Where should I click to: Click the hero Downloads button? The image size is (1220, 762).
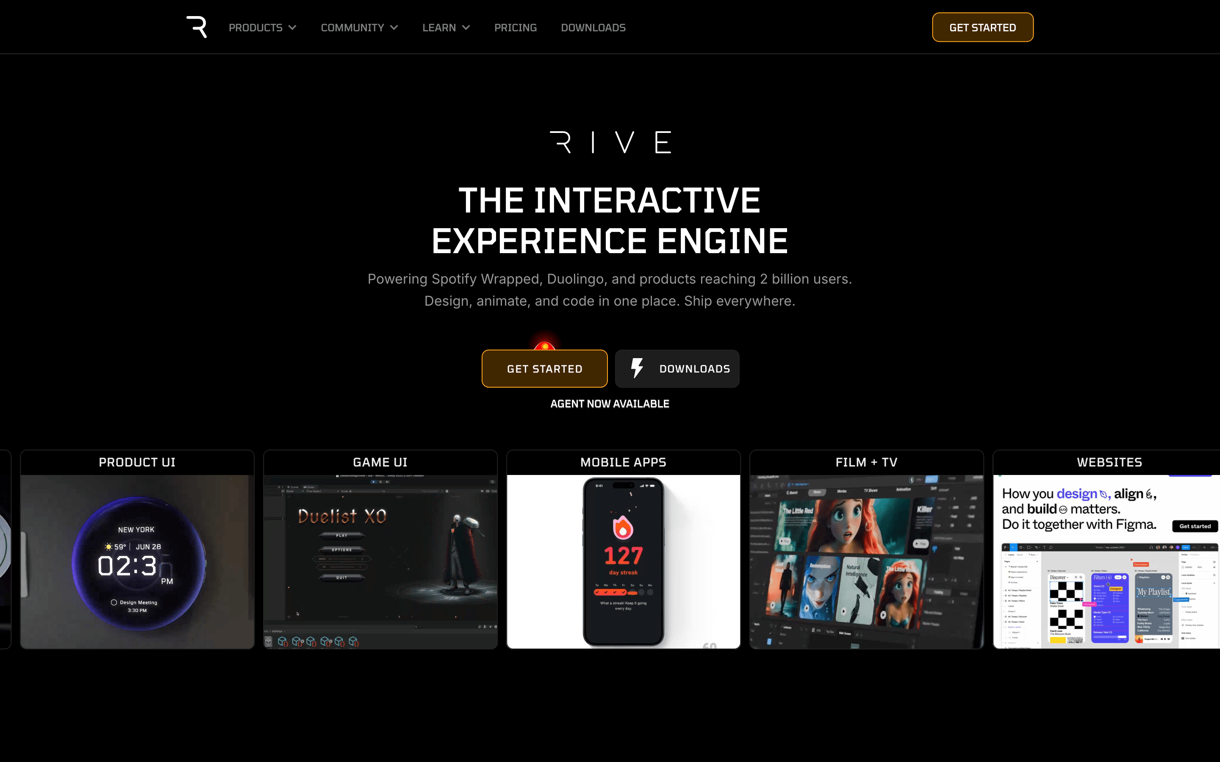click(x=677, y=368)
